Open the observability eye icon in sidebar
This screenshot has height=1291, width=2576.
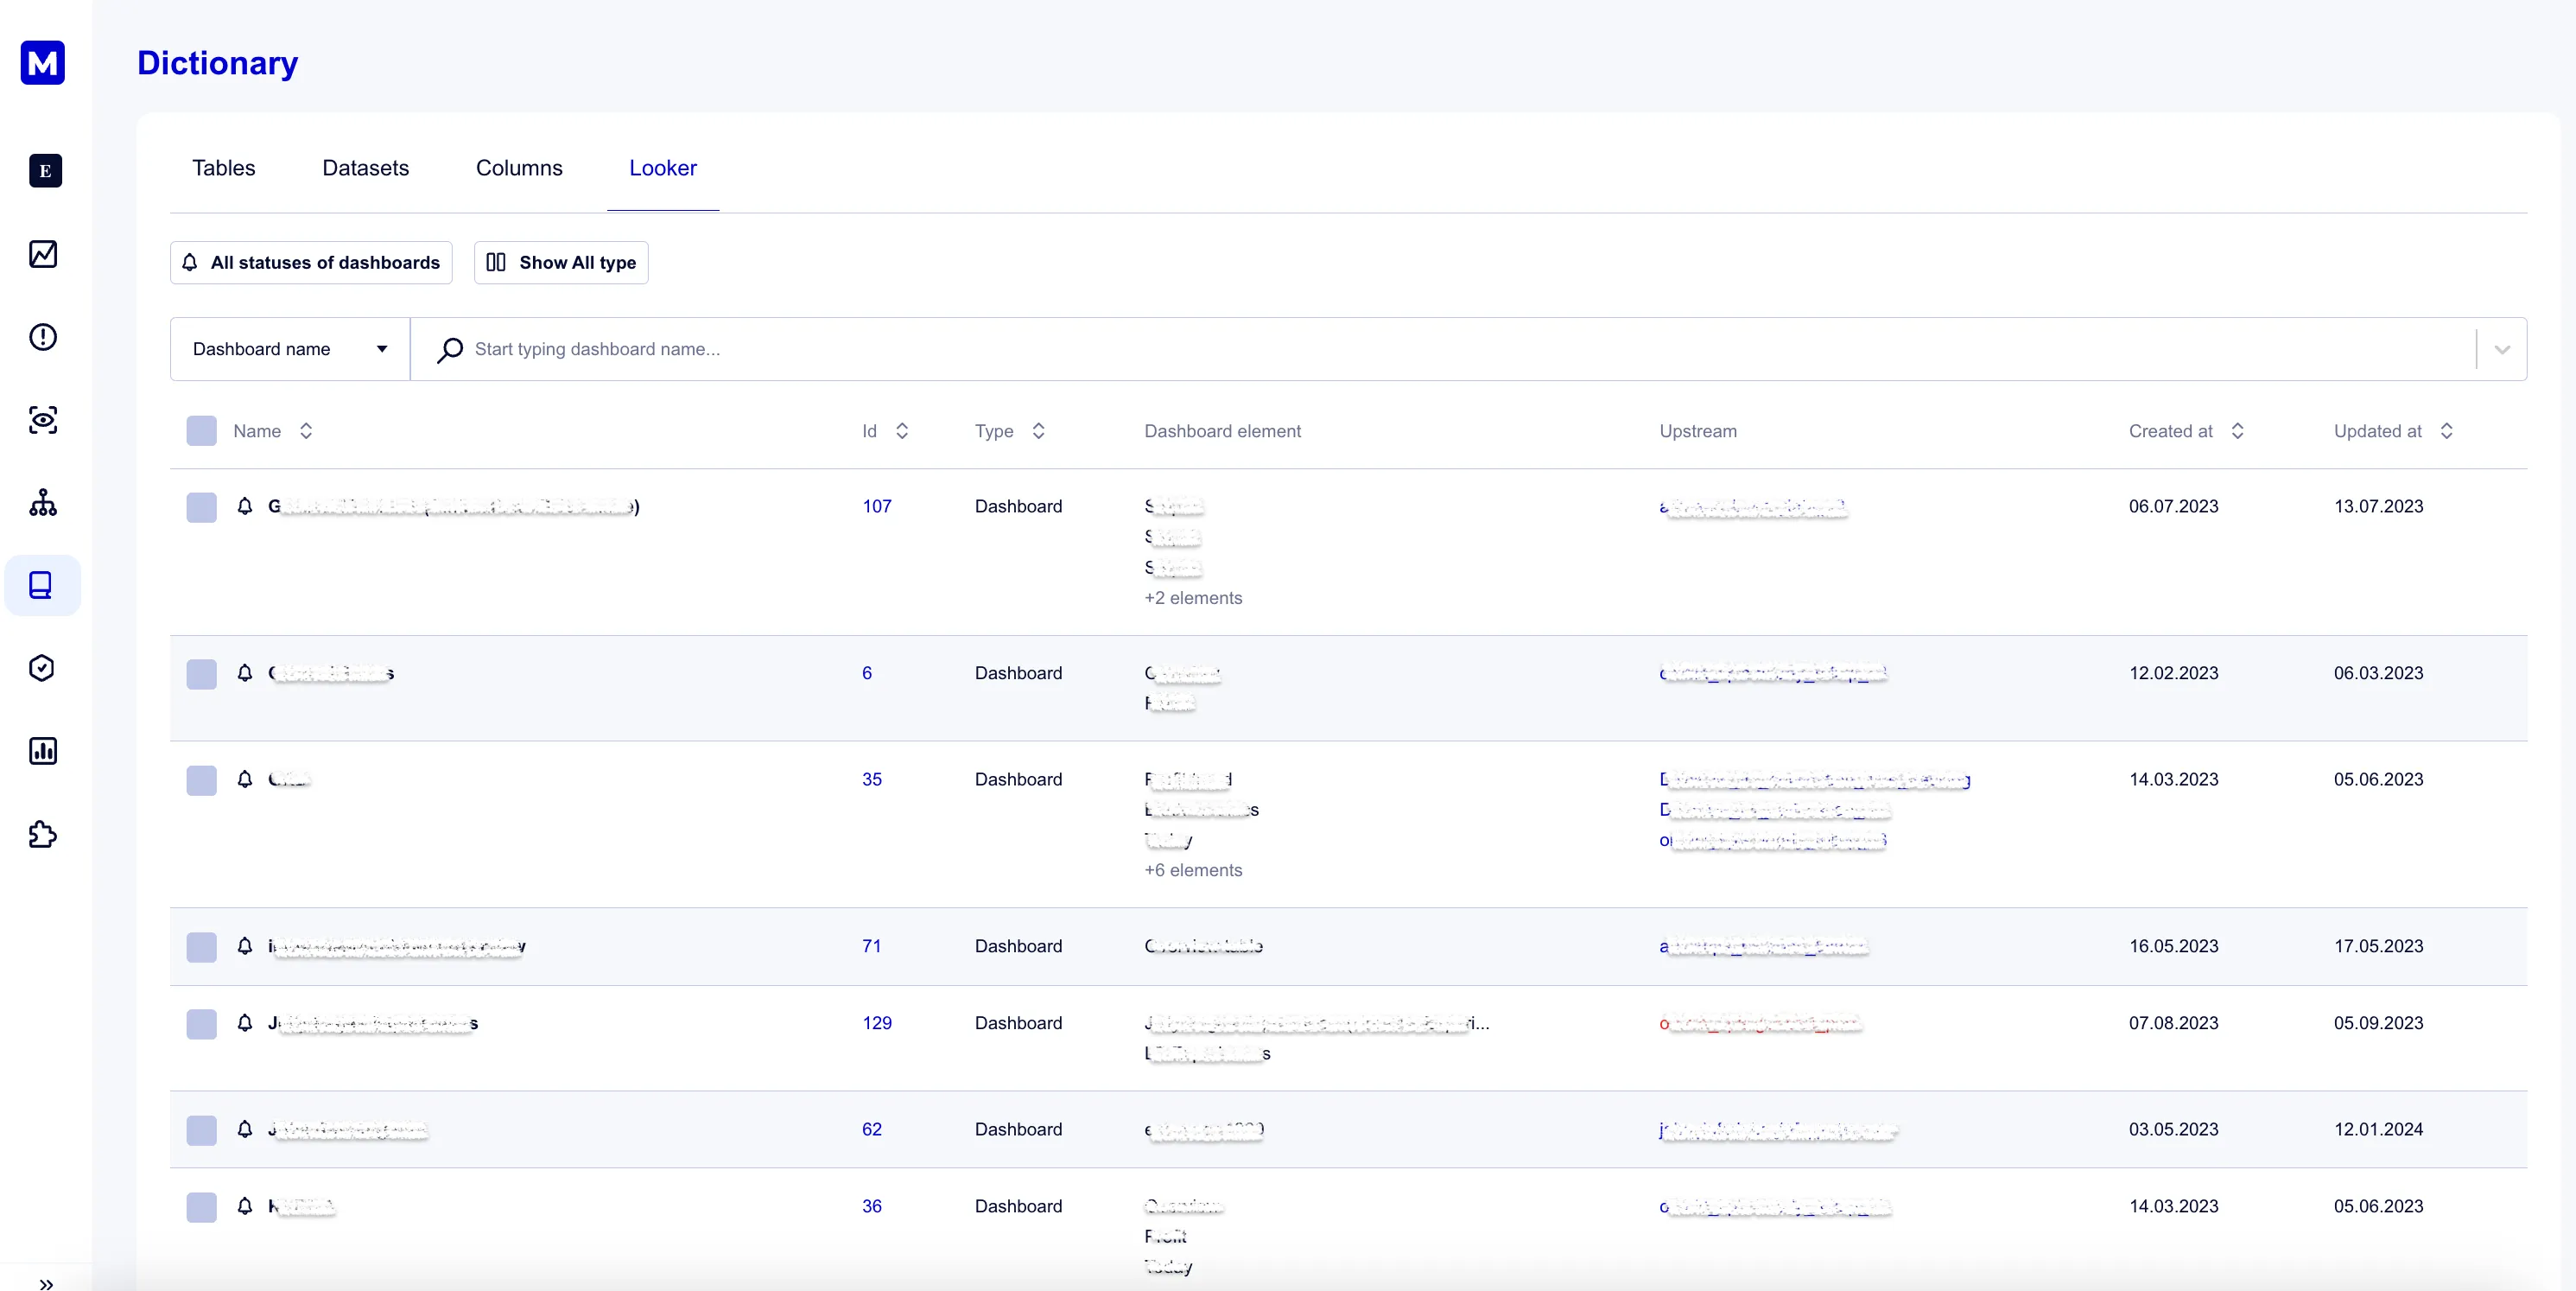point(42,420)
